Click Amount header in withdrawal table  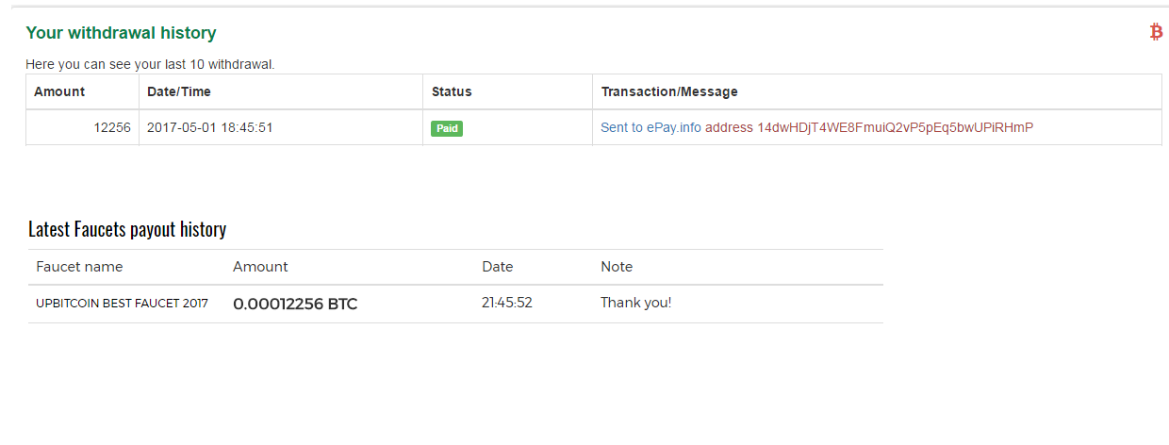[x=59, y=91]
